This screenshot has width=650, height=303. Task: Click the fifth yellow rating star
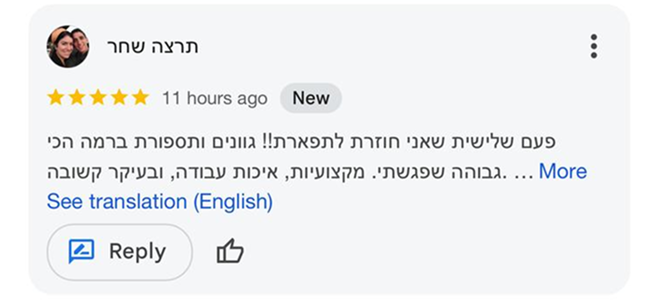(x=140, y=98)
